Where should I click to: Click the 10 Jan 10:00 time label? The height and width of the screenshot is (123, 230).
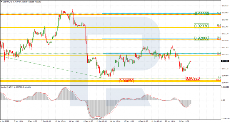pyautogui.click(x=60, y=121)
